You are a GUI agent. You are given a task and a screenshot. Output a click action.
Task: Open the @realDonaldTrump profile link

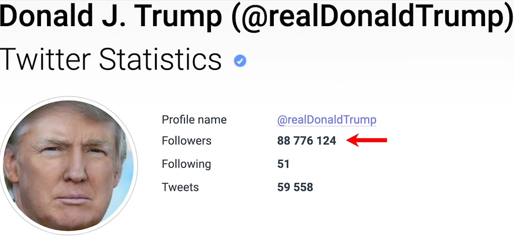(326, 120)
